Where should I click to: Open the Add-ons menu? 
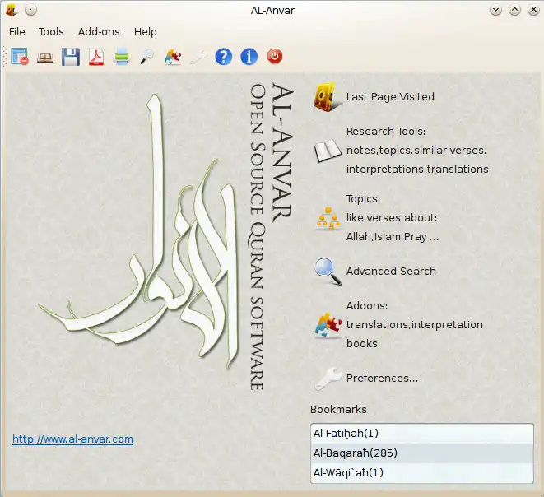pyautogui.click(x=99, y=32)
